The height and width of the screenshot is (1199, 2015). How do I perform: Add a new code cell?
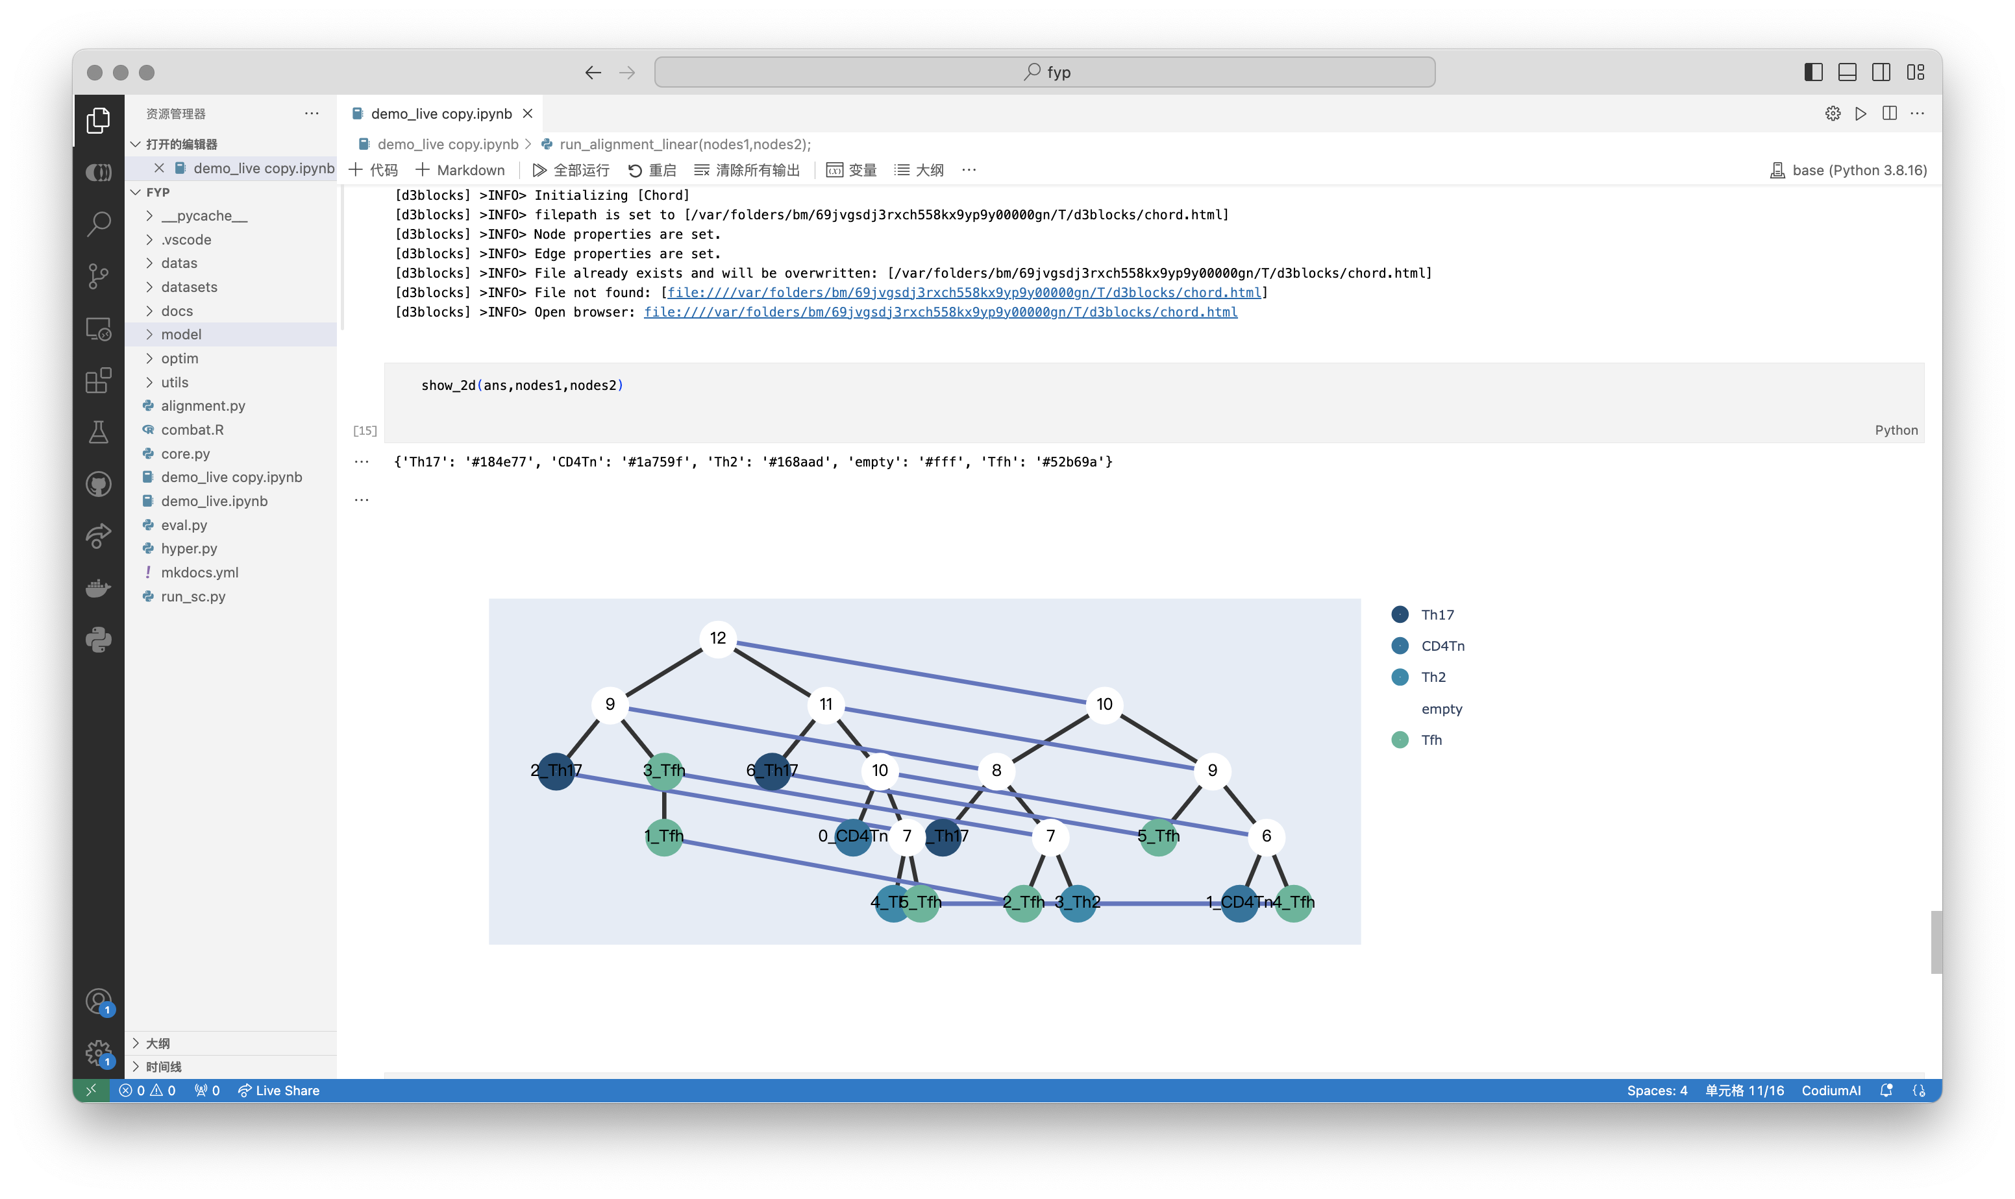(x=373, y=170)
